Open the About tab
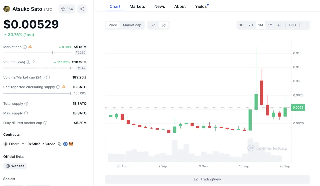This screenshot has height=186, width=320. [180, 6]
